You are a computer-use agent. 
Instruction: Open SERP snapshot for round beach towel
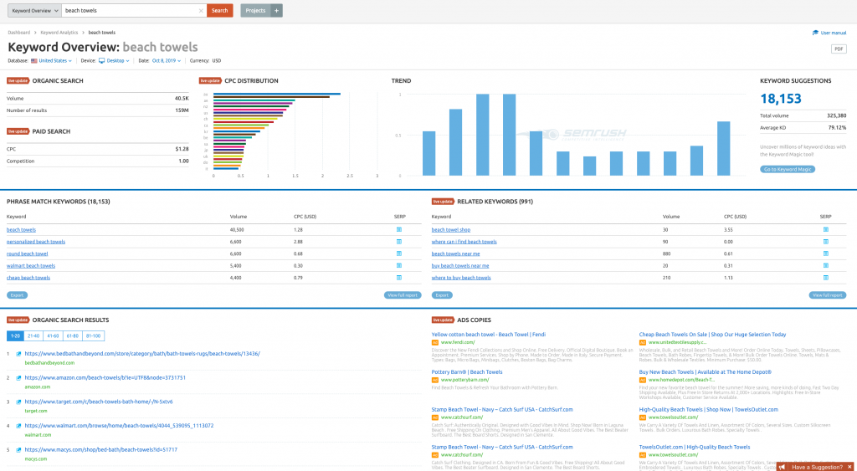tap(399, 253)
